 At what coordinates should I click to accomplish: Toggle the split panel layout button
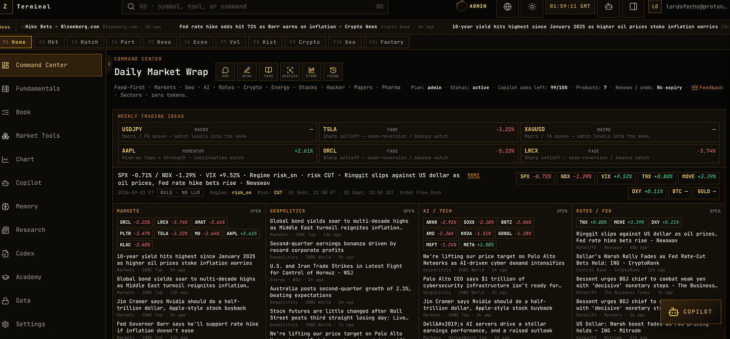(633, 7)
